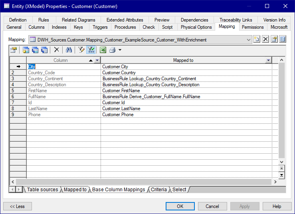The image size is (295, 214).
Task: Open the Traceability Links tab
Action: 236,20
